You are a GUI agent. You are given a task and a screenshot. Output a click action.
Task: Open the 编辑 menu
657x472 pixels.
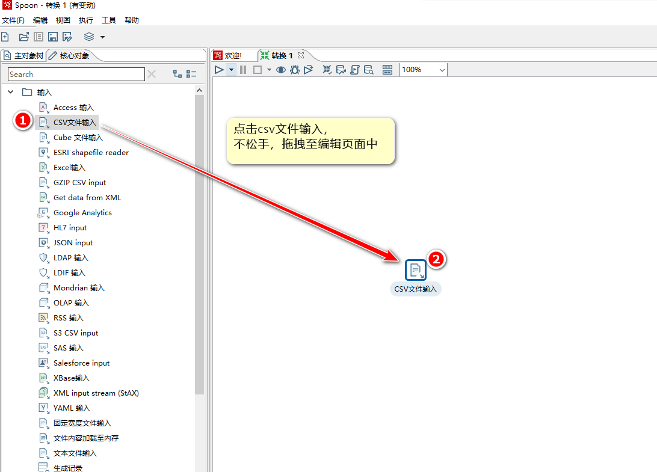point(40,20)
